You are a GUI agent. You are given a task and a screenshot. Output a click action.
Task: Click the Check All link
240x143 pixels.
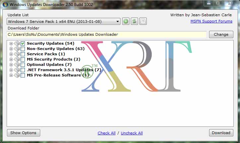[107, 133]
